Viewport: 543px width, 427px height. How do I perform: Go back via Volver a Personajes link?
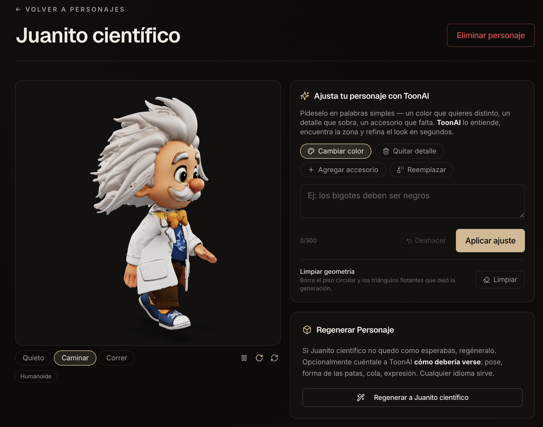tap(70, 9)
